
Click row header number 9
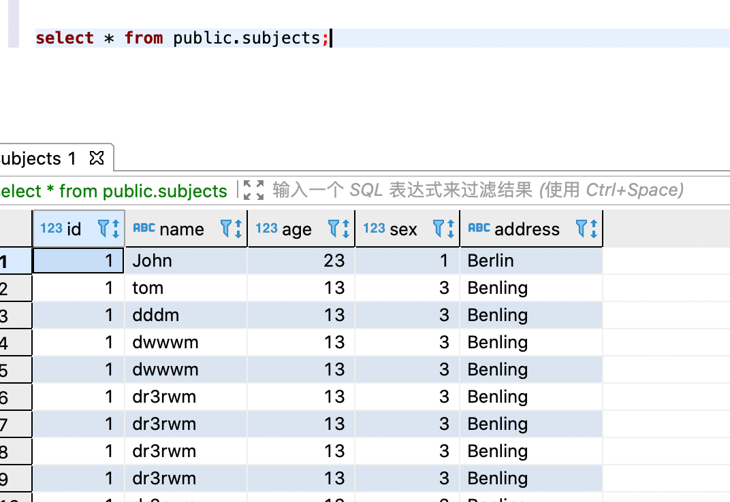click(x=16, y=479)
